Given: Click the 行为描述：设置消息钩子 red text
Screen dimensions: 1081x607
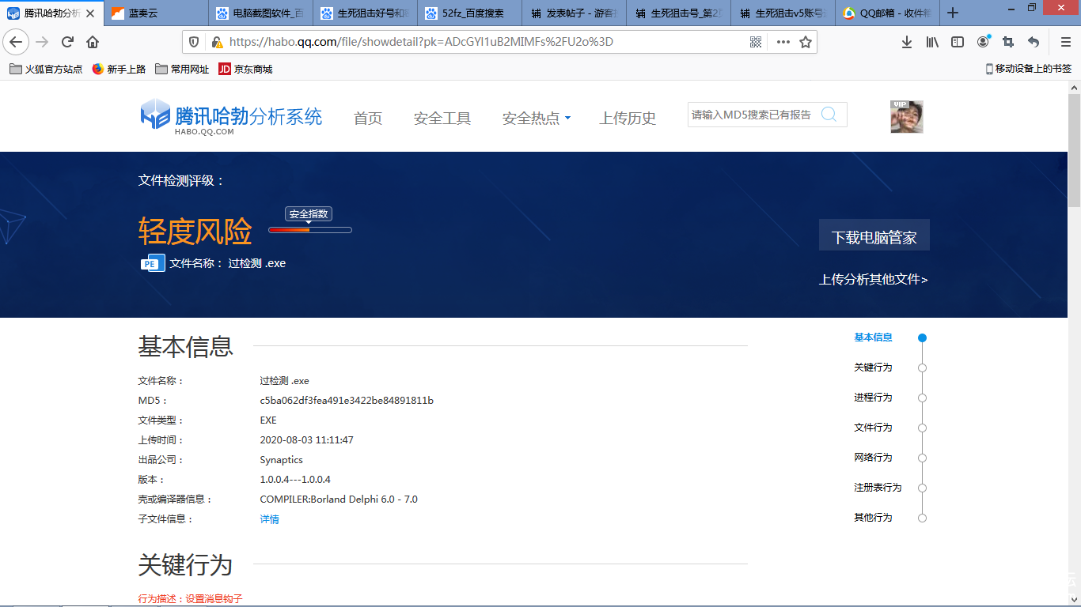Looking at the screenshot, I should [190, 599].
